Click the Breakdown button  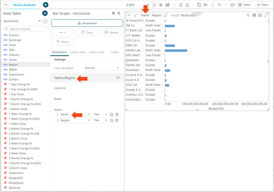click(87, 23)
